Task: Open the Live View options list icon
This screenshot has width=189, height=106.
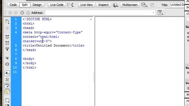Action: [161, 13]
